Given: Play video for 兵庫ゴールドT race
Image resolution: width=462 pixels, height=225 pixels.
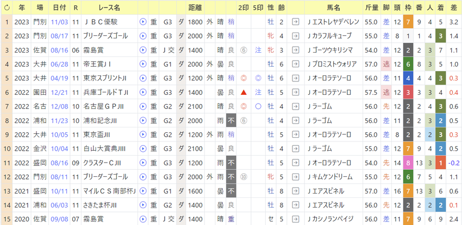Looking at the screenshot, I should 142,92.
